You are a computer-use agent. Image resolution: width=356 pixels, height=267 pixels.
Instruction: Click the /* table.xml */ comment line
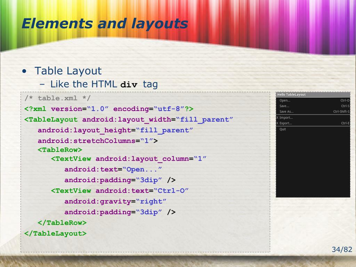[x=57, y=98]
